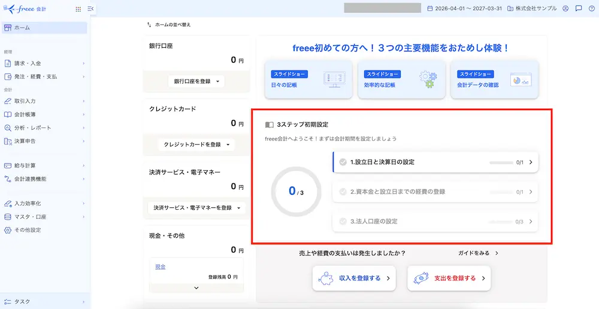Click the 会計連携機能 link icon

8,179
